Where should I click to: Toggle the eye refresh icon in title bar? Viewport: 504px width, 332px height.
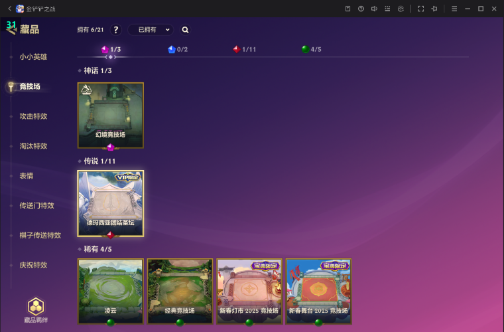401,9
